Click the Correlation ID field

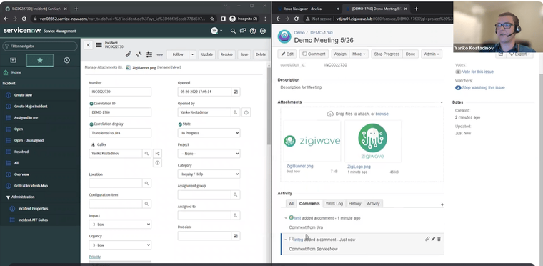[x=120, y=112]
